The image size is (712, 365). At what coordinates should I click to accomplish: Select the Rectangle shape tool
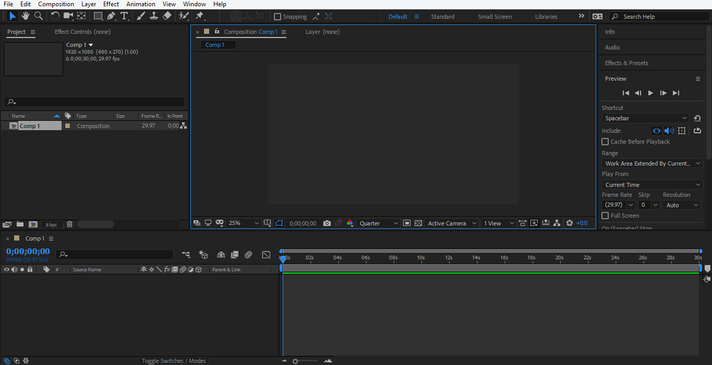(x=98, y=16)
